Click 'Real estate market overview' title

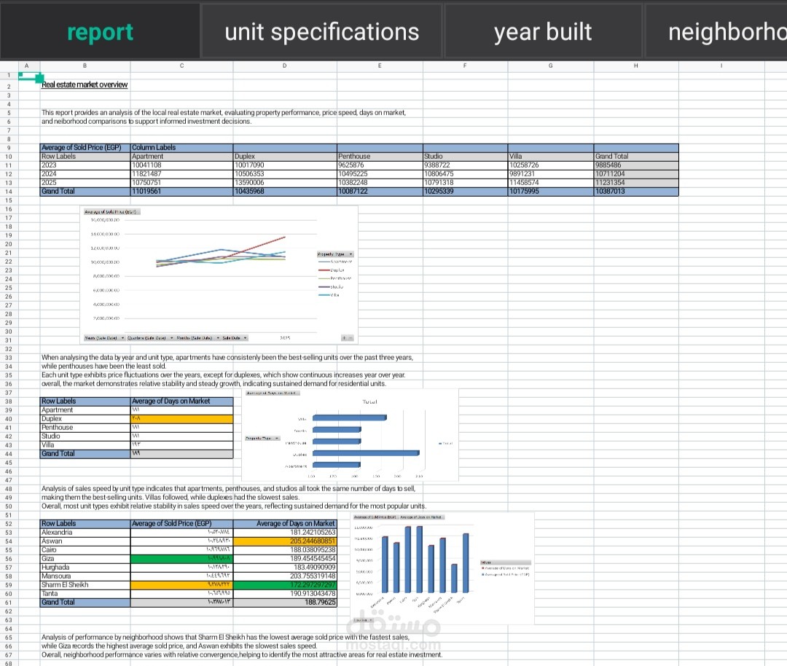click(85, 85)
